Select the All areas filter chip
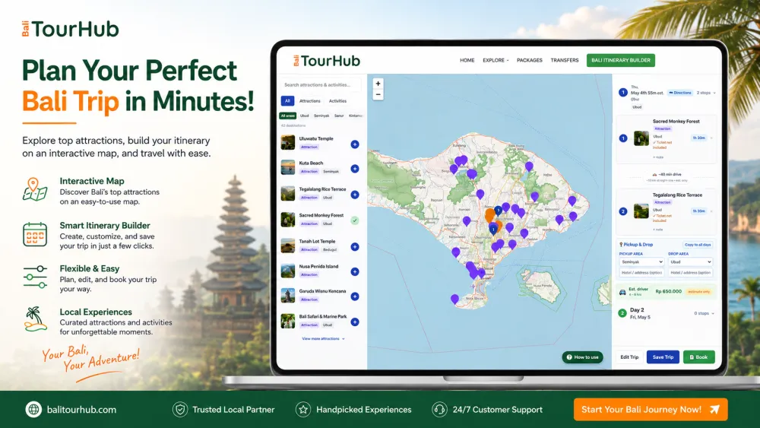Image resolution: width=760 pixels, height=428 pixels. click(x=288, y=116)
